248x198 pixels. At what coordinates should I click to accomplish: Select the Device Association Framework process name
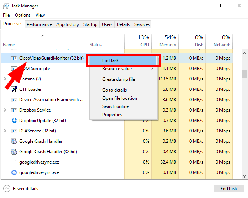point(52,100)
